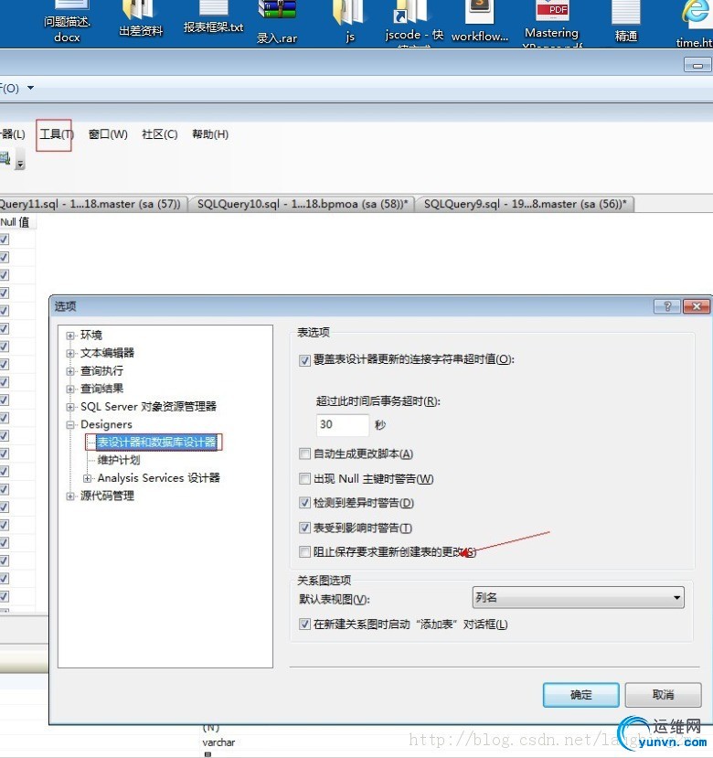Click the toolbar overflow arrow below the menu
This screenshot has height=758, width=713.
pyautogui.click(x=20, y=158)
